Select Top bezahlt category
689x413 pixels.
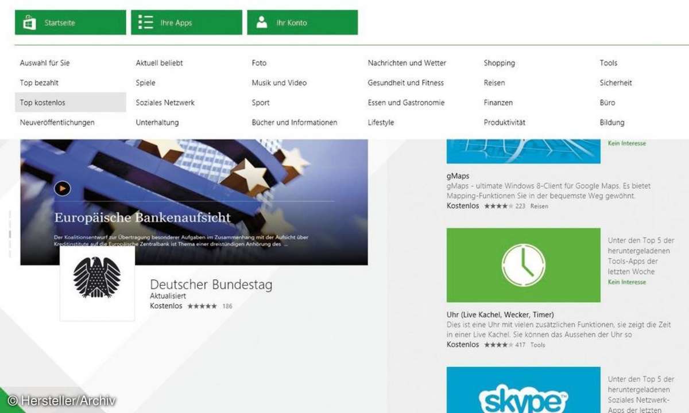pos(39,83)
